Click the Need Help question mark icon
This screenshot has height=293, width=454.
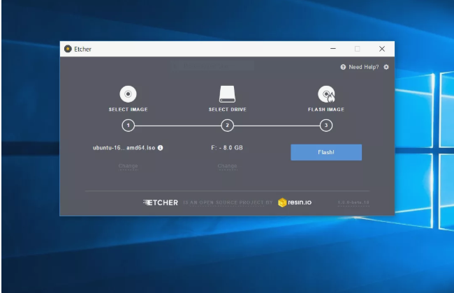[343, 67]
